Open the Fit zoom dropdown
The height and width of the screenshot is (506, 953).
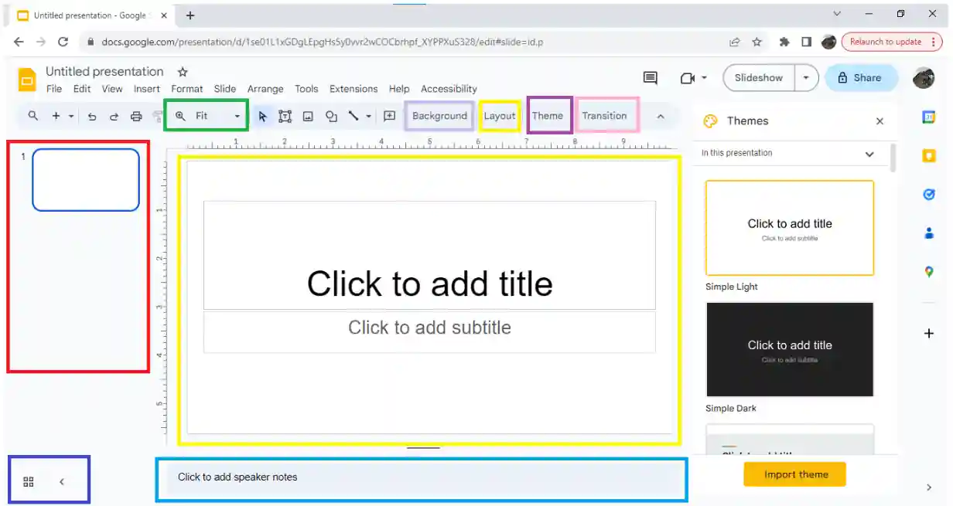pyautogui.click(x=237, y=116)
